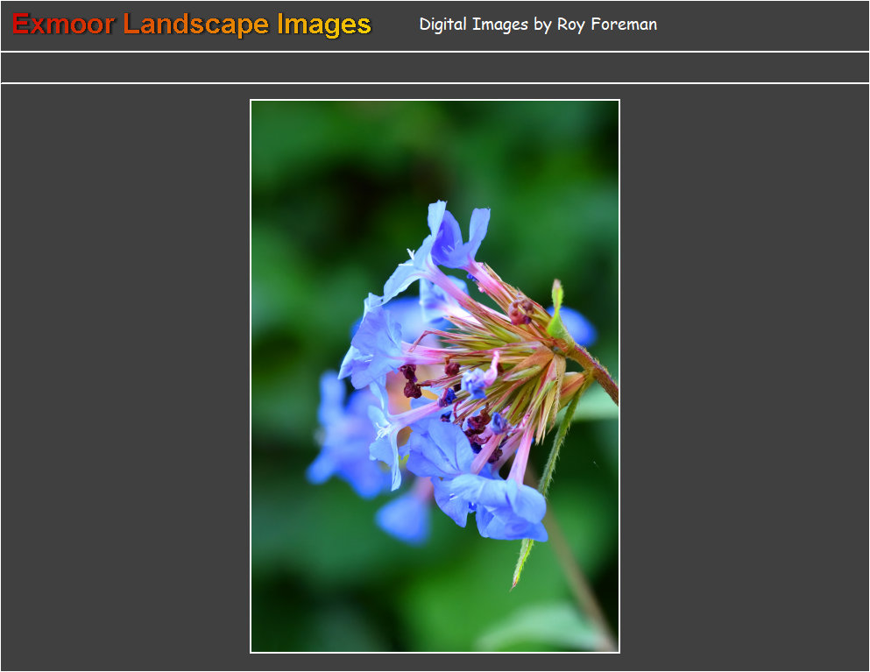Click the word 'Images' in the orange title
The image size is (870, 672).
[x=323, y=25]
